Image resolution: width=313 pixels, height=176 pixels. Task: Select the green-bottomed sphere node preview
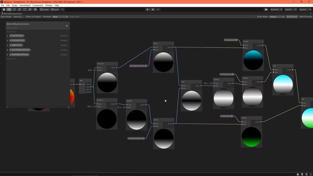(251, 137)
